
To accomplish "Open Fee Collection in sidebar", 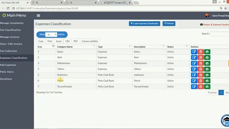I will tap(9, 51).
